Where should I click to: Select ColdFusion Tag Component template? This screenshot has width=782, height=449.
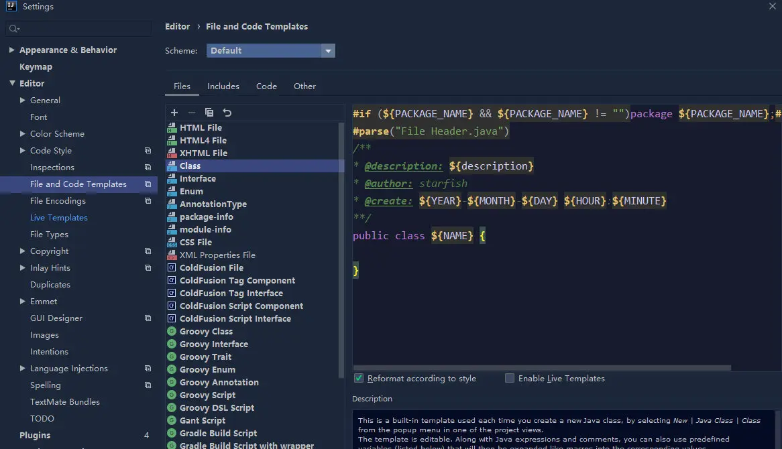(x=237, y=281)
